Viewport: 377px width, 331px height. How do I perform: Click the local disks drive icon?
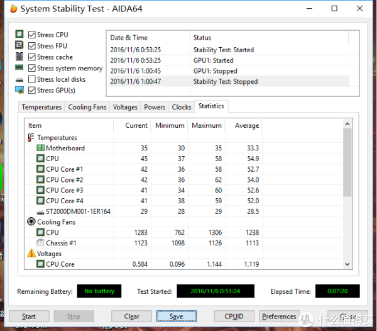click(19, 80)
